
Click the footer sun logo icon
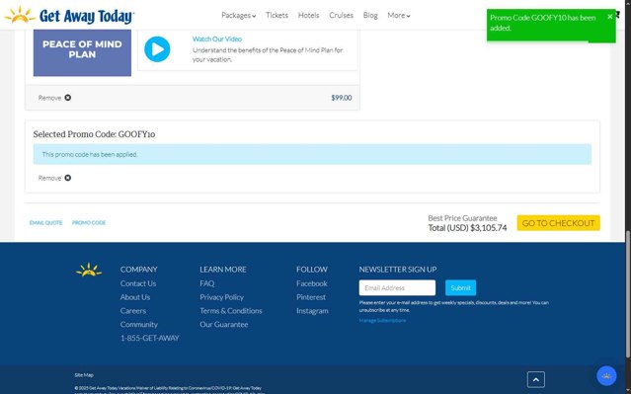[89, 270]
